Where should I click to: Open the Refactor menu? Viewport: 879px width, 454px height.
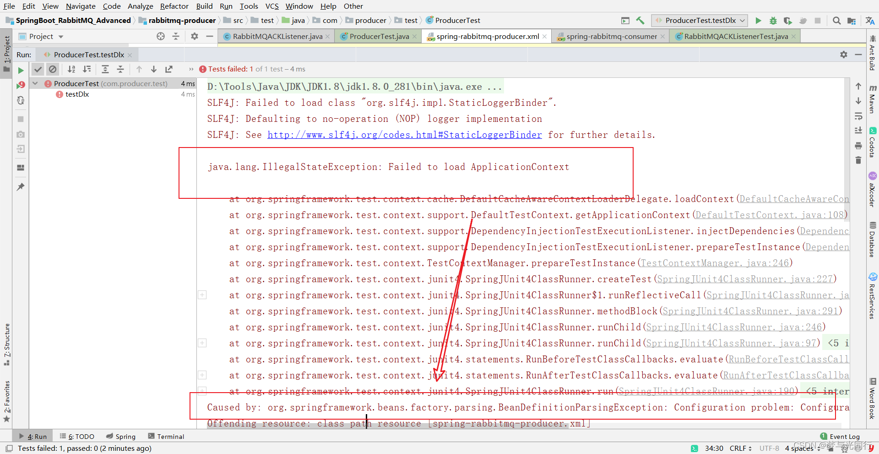[174, 6]
